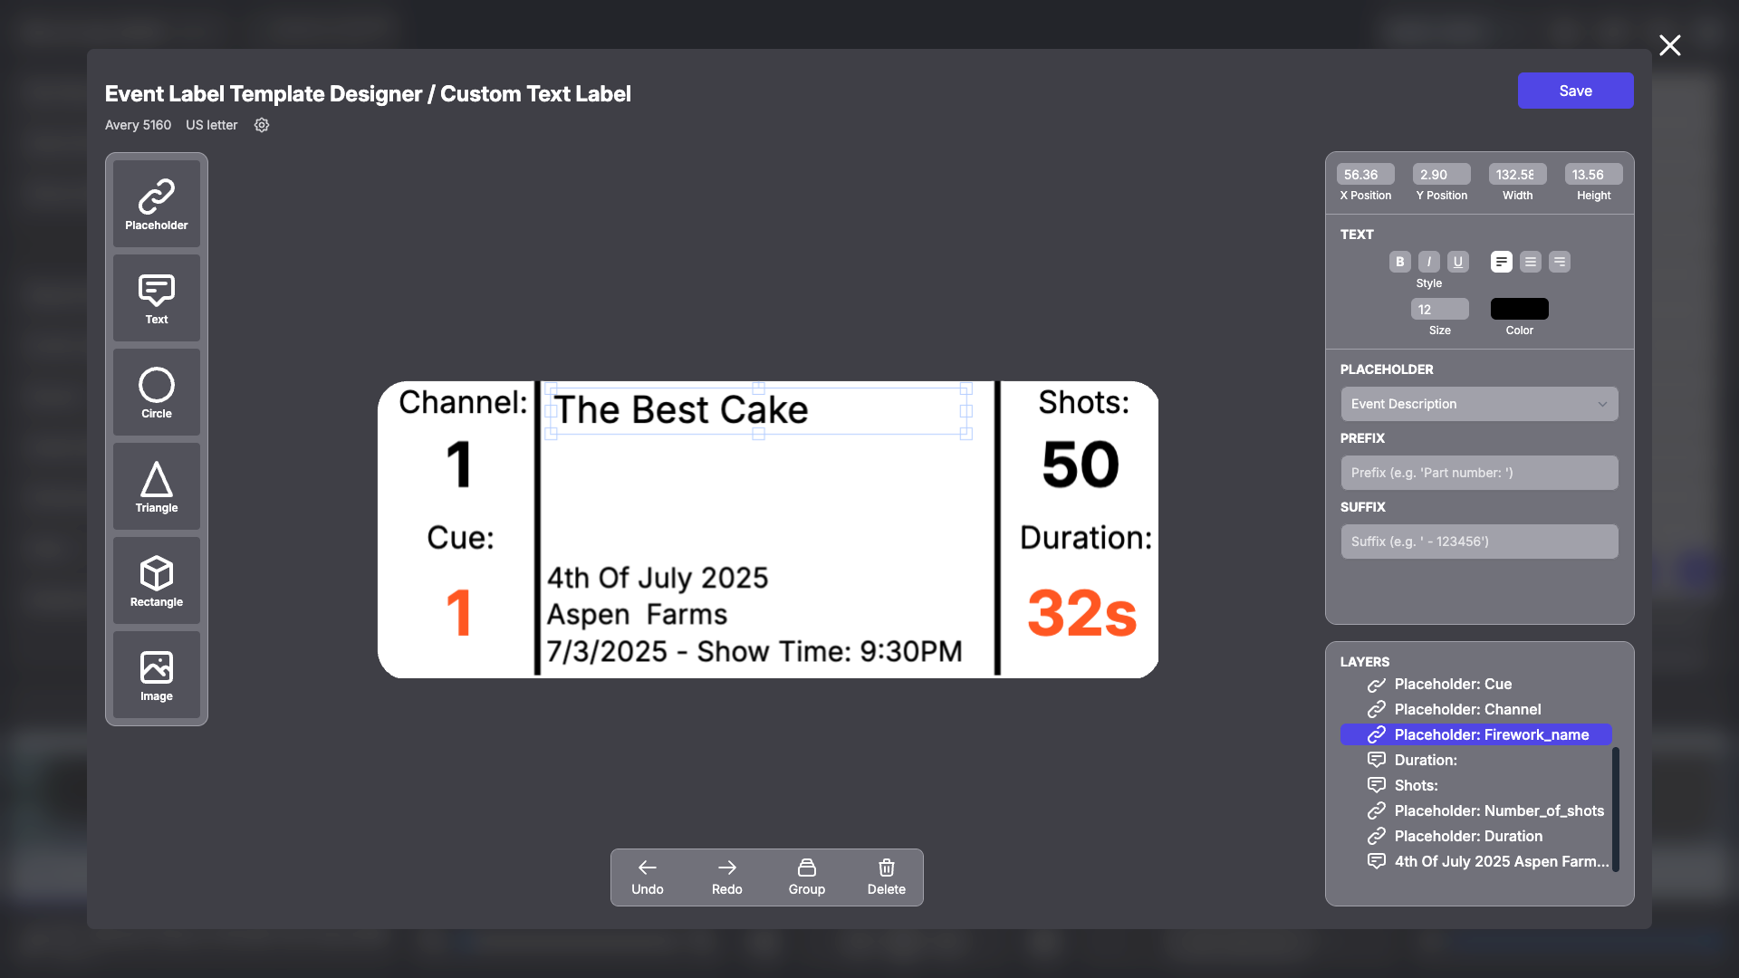
Task: Select the Text tool
Action: coord(156,298)
